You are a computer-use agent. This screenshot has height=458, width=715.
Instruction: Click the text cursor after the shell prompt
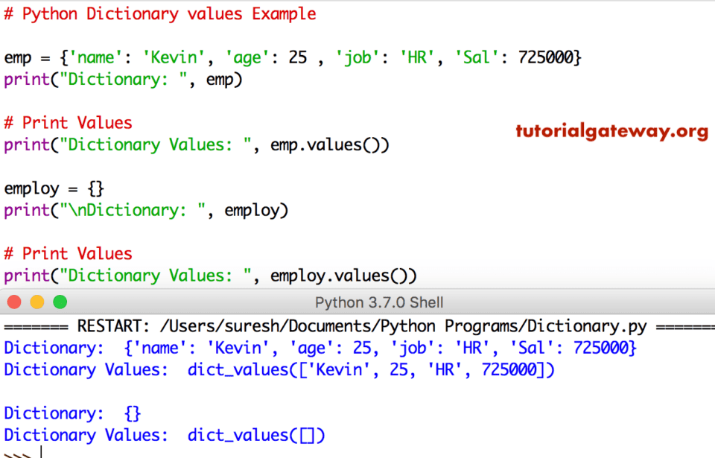tap(42, 451)
